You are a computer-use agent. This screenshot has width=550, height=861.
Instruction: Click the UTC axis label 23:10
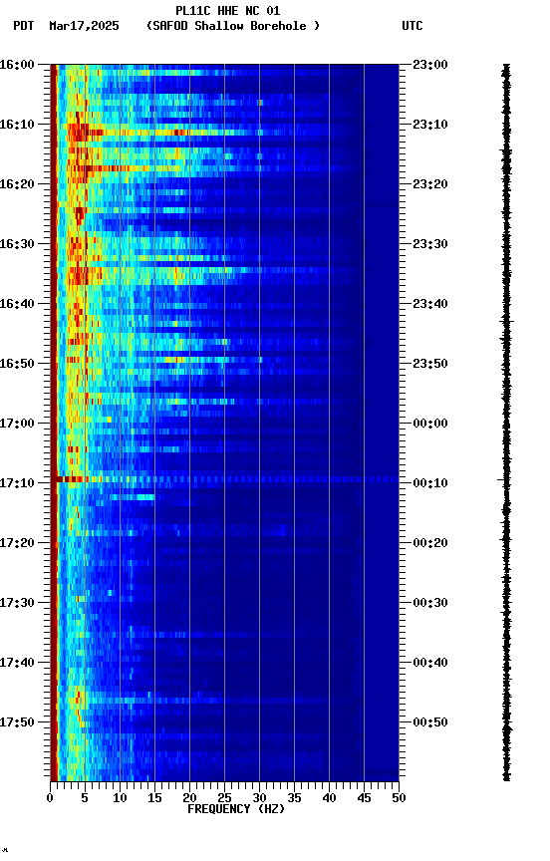430,125
